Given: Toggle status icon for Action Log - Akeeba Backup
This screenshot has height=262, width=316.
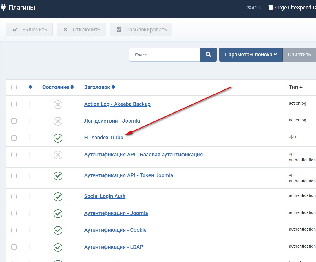Looking at the screenshot, I should click(x=58, y=104).
